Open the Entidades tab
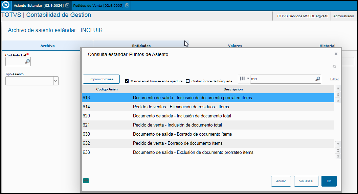The image size is (358, 194). 141,46
